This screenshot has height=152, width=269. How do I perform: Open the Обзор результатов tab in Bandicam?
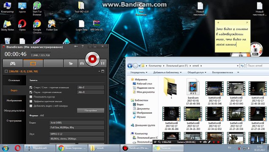click(x=14, y=111)
